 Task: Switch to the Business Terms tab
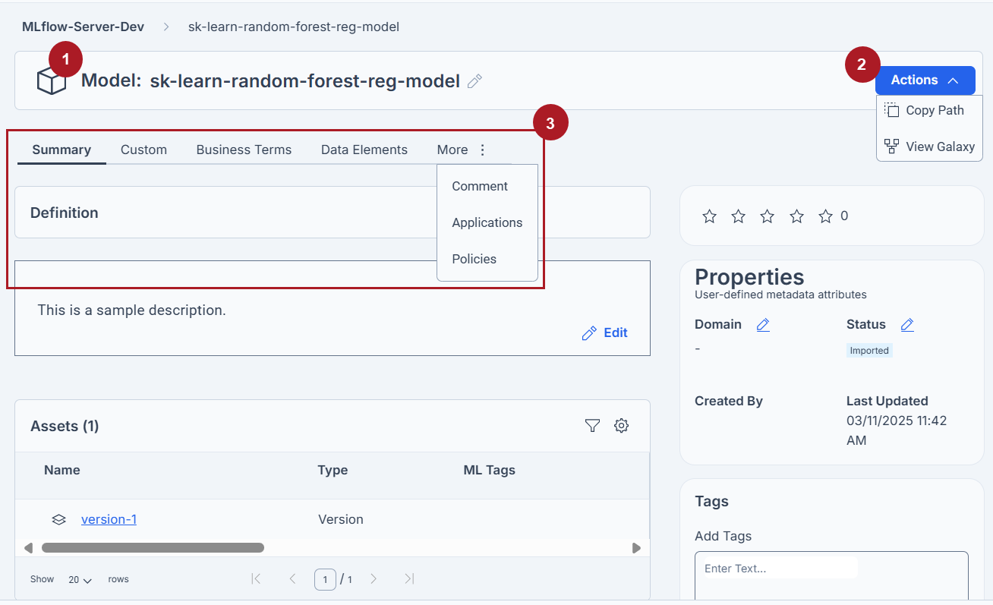244,150
